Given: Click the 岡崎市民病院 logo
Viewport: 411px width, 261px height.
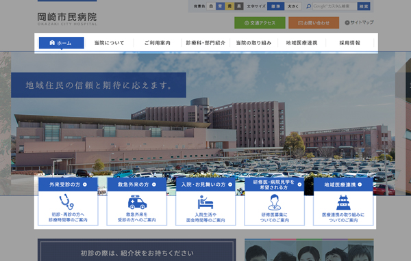Looking at the screenshot, I should (67, 19).
